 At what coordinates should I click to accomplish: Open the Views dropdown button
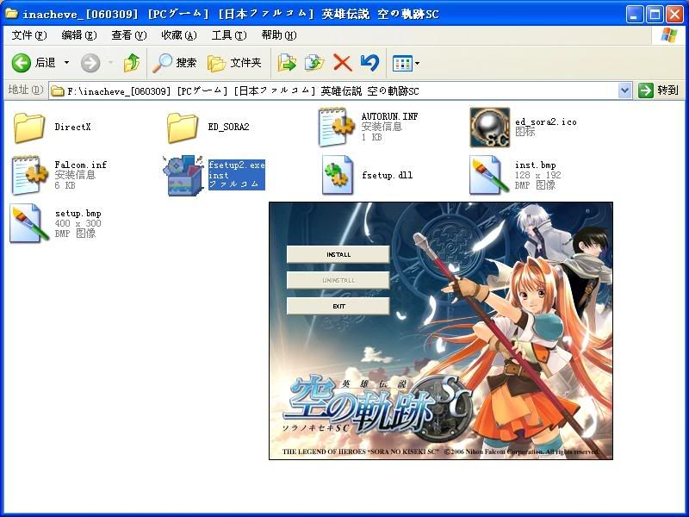[406, 63]
